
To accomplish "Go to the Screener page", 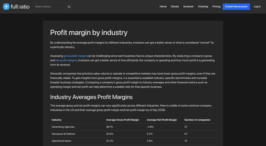I will (x=188, y=7).
